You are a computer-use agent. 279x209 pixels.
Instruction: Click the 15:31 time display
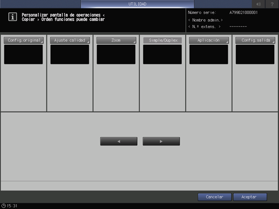click(x=12, y=206)
